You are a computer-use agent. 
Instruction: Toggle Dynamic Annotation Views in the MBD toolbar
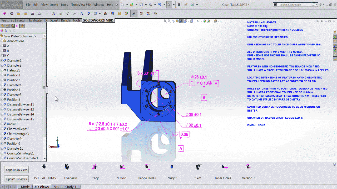[134, 13]
